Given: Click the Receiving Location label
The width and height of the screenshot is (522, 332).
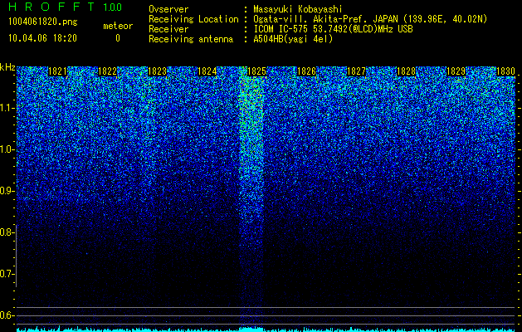Looking at the screenshot, I should click(193, 19).
